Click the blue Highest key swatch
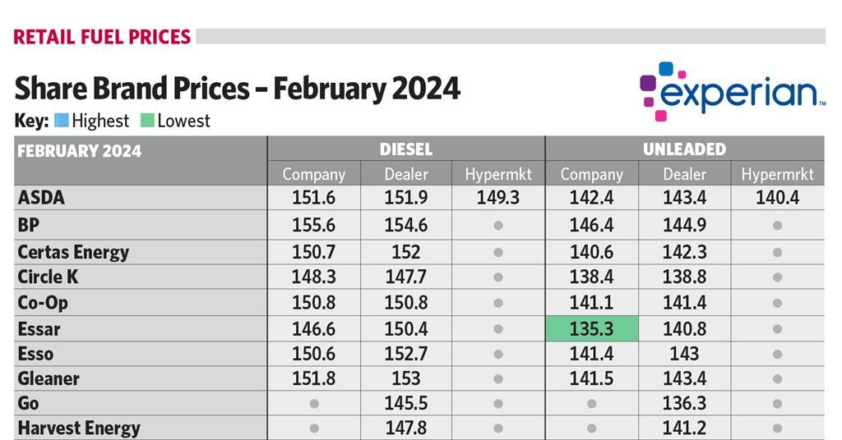The height and width of the screenshot is (440, 842). click(62, 121)
